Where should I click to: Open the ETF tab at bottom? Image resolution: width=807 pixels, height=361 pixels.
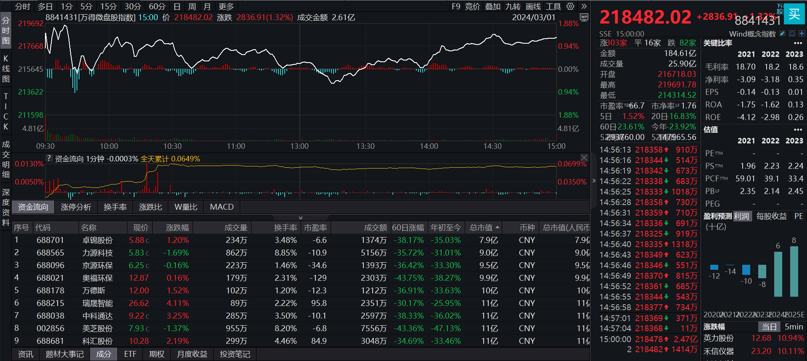[x=130, y=354]
